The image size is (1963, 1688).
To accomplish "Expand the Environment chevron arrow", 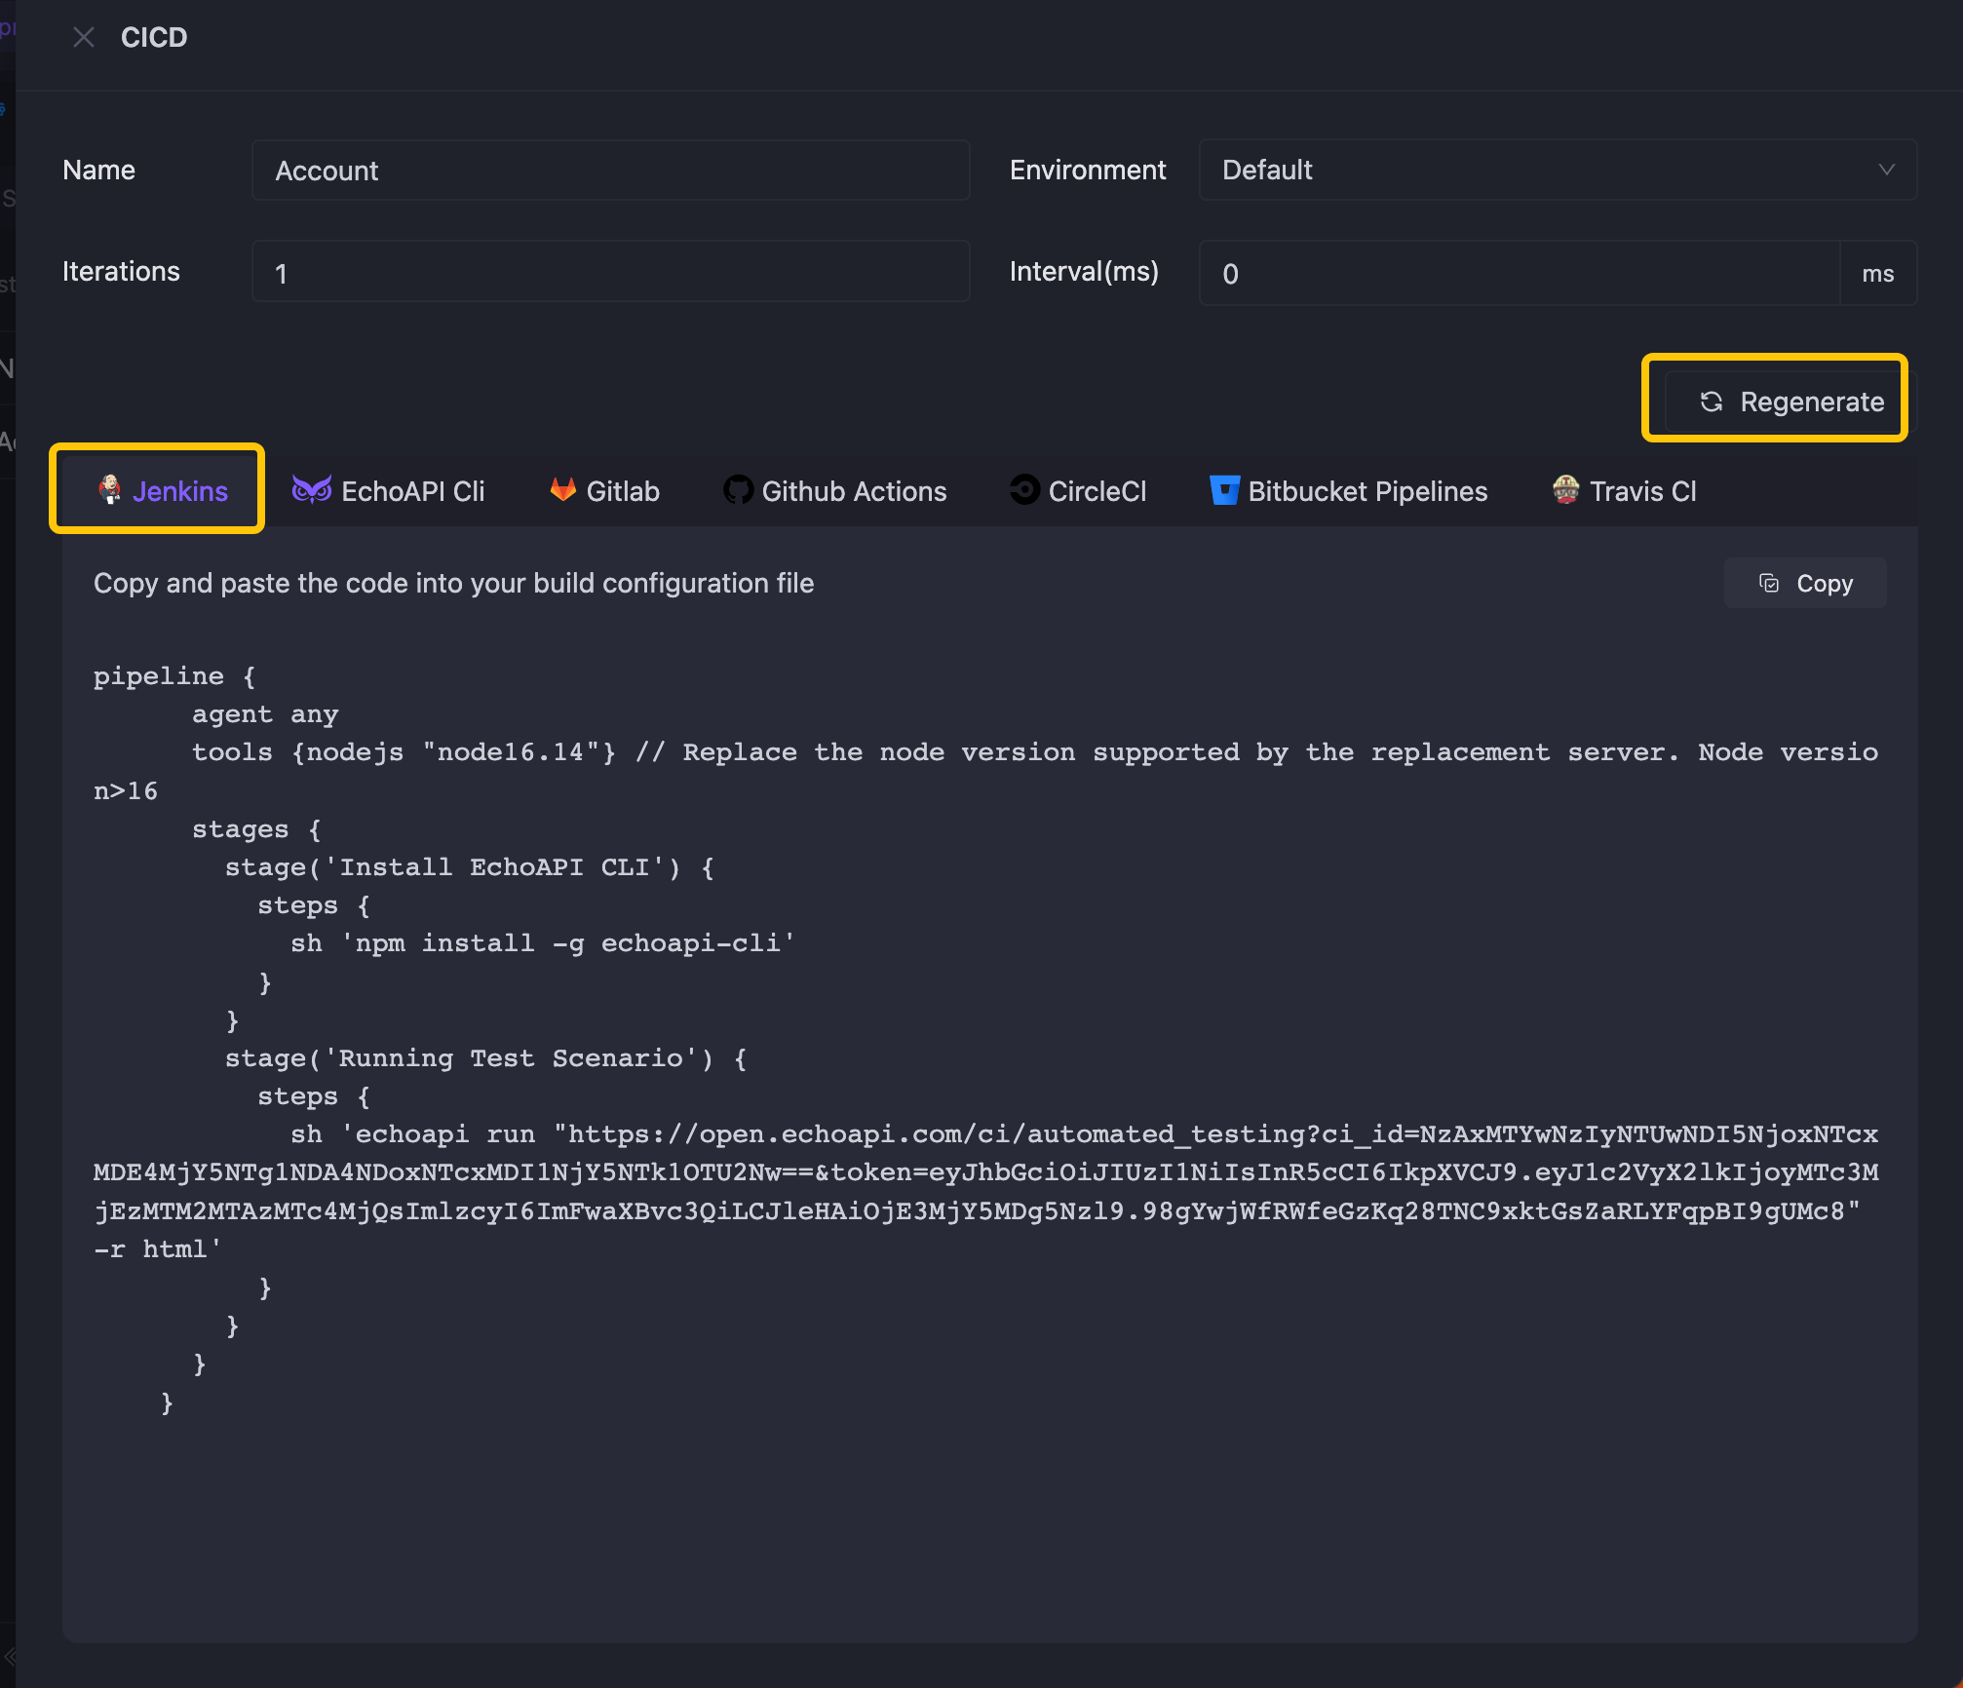I will 1886,170.
